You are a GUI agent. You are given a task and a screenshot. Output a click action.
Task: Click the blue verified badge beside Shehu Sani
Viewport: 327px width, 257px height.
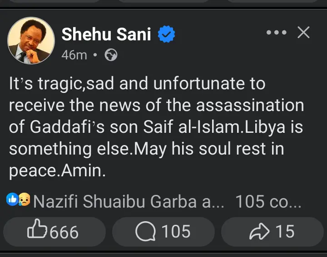tap(166, 34)
